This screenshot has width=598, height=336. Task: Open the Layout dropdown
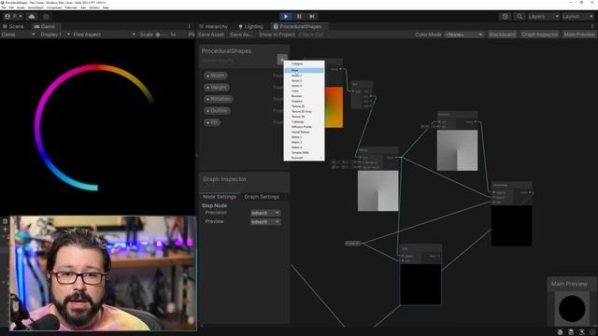(x=577, y=17)
